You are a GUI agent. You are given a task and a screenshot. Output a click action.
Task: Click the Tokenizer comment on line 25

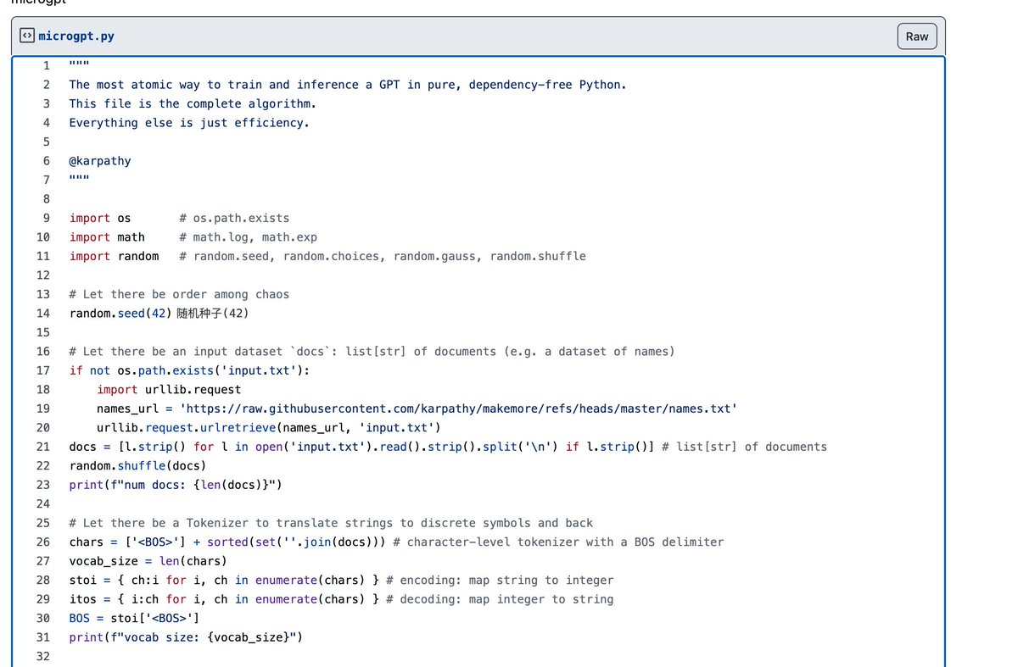(331, 523)
